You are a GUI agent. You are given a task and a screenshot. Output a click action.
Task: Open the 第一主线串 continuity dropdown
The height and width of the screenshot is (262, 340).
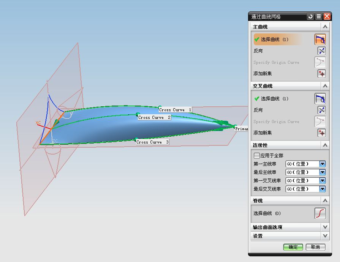point(323,164)
